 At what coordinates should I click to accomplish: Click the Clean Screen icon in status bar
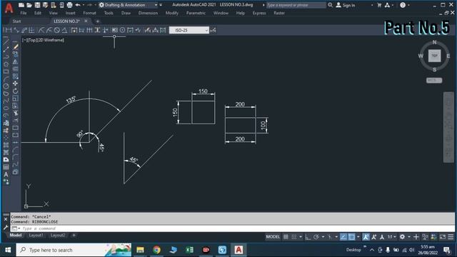443,237
